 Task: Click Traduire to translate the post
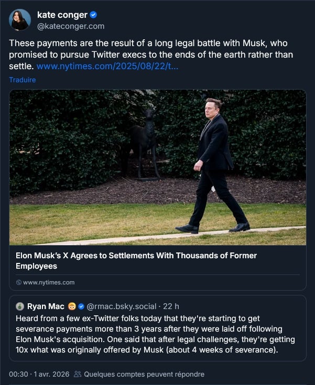[23, 80]
